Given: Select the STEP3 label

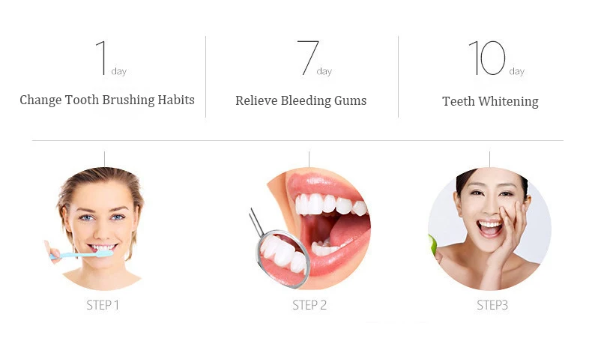Looking at the screenshot, I should (x=492, y=305).
